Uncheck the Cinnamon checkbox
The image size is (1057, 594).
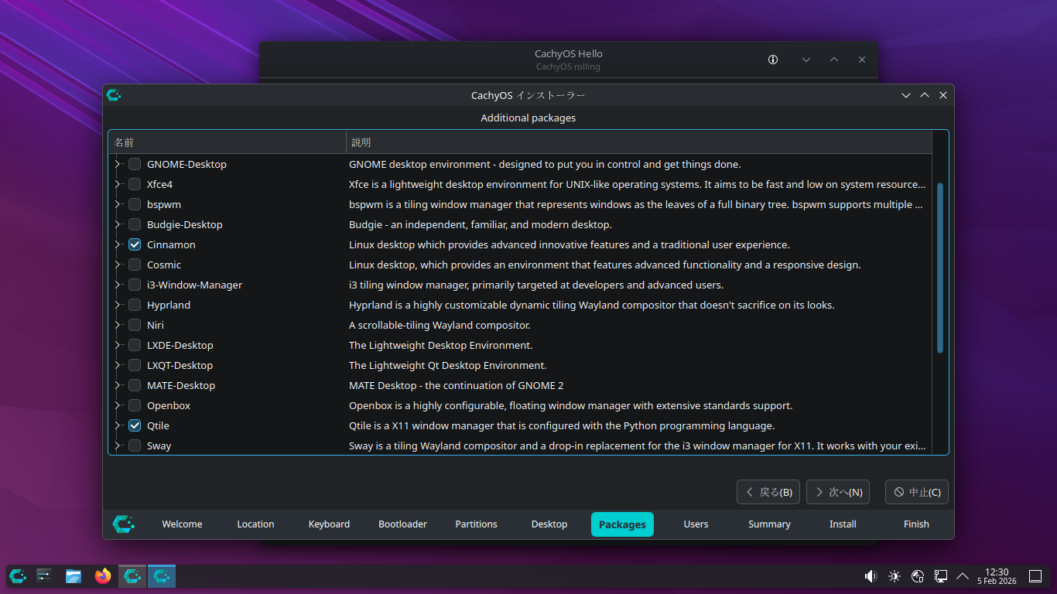[x=135, y=244]
